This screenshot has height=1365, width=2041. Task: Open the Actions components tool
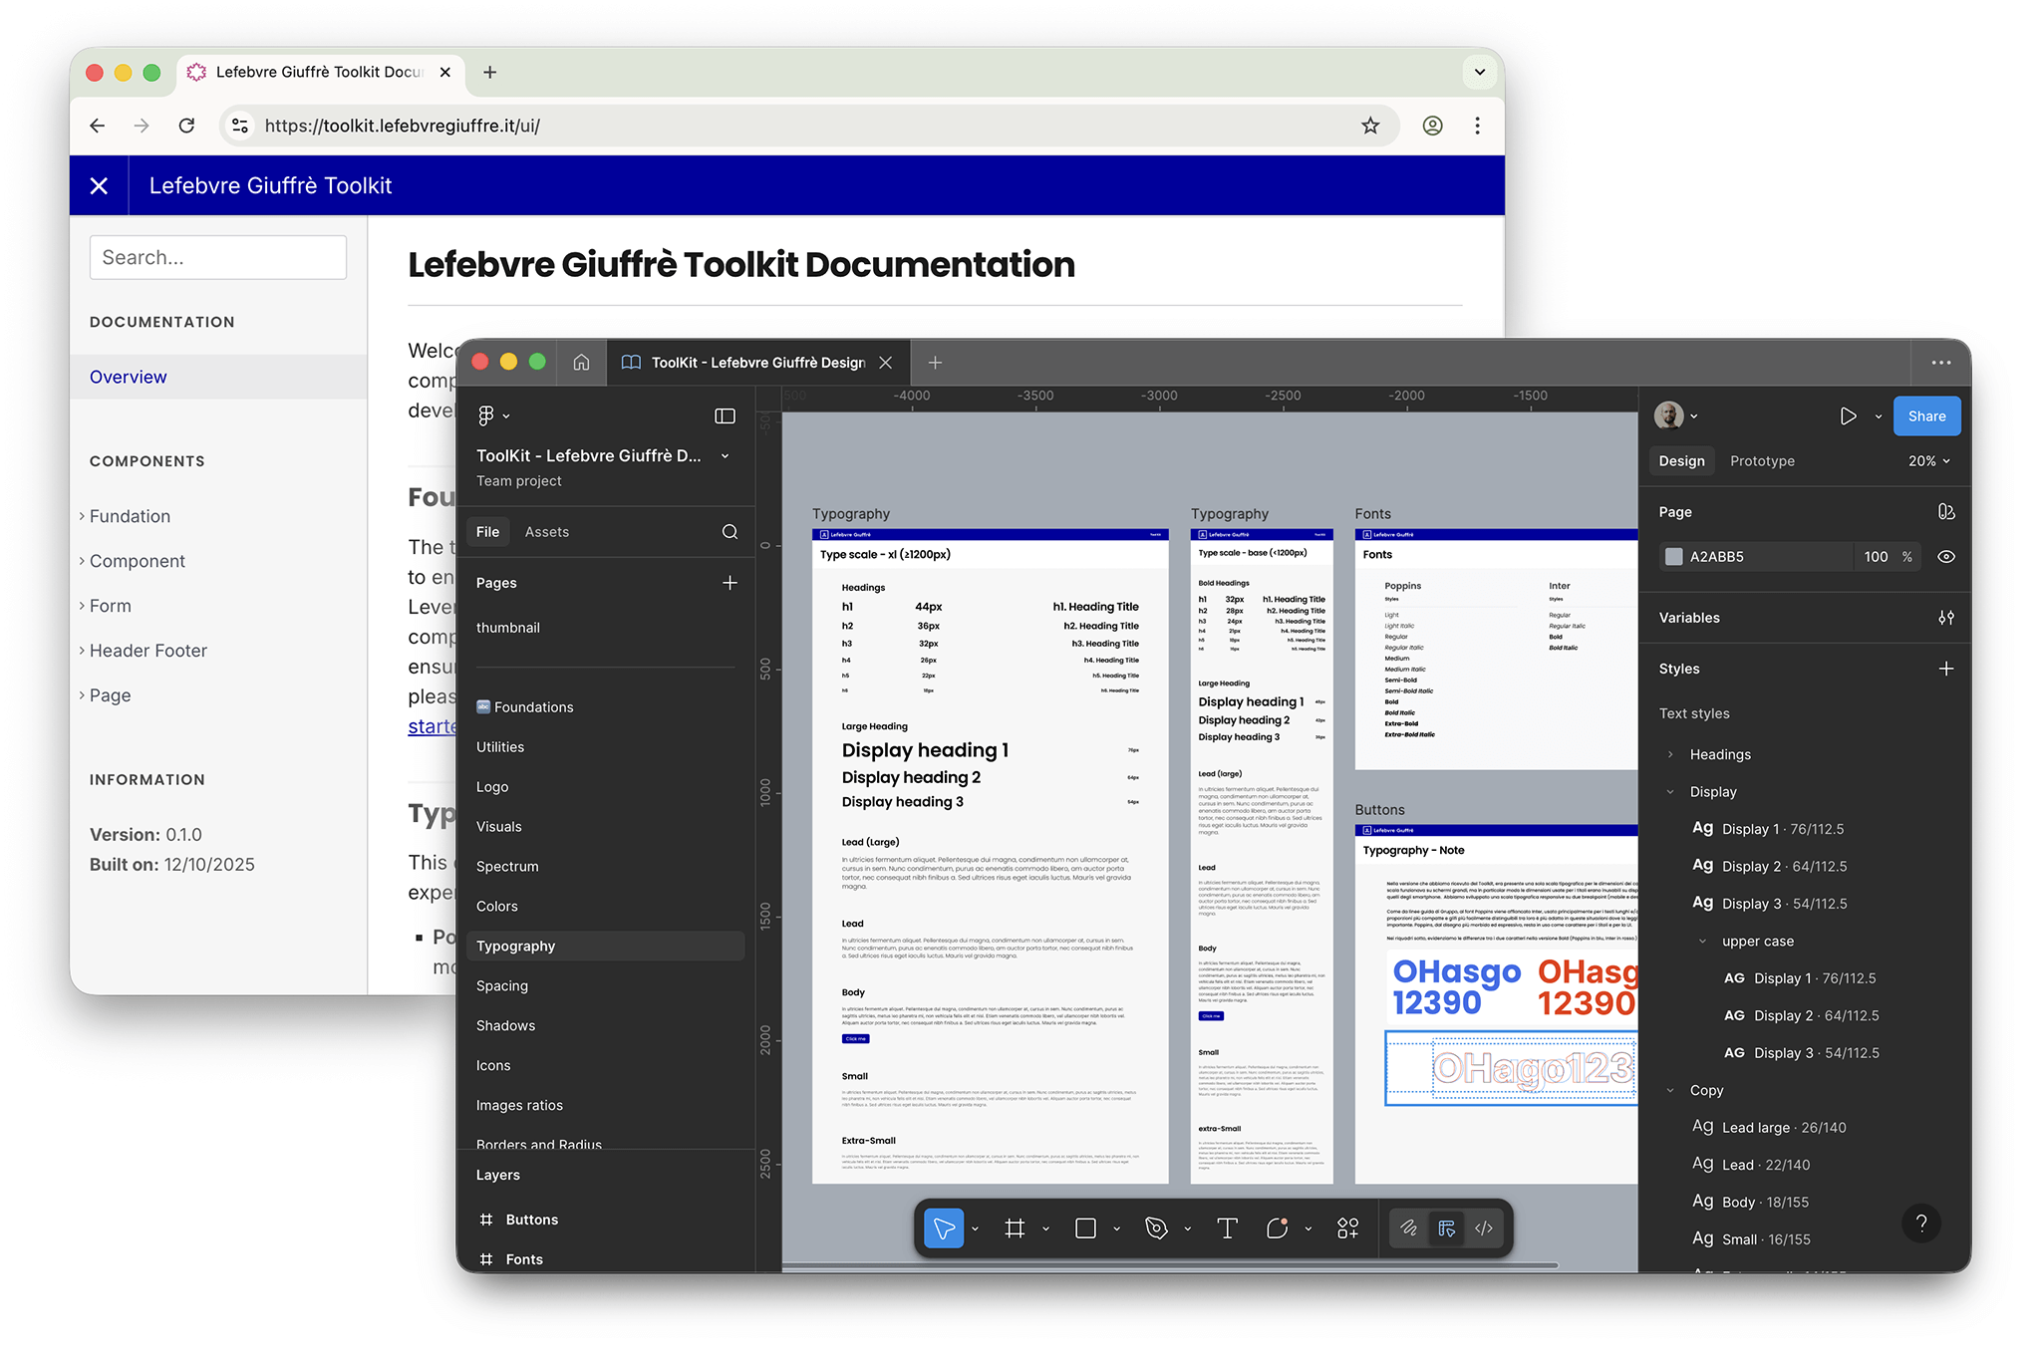pos(1347,1228)
